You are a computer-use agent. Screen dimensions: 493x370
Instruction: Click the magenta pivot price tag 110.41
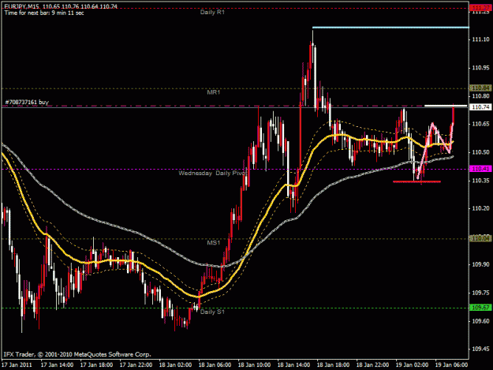click(x=480, y=169)
